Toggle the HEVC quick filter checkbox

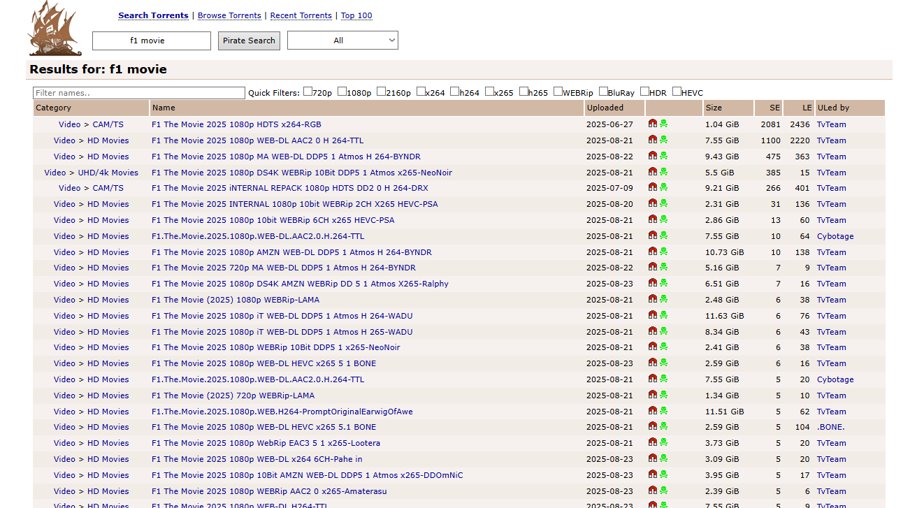(677, 92)
